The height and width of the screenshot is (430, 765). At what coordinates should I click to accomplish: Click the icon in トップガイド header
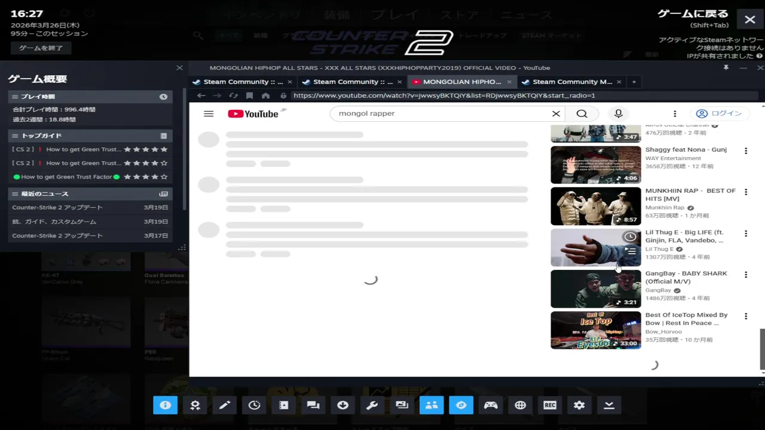(163, 136)
